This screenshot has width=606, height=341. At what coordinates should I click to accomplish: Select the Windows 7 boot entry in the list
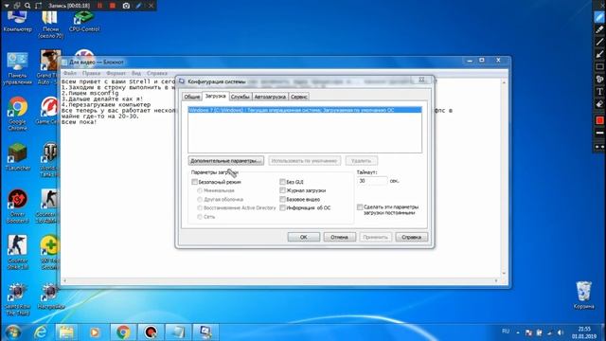(305, 110)
